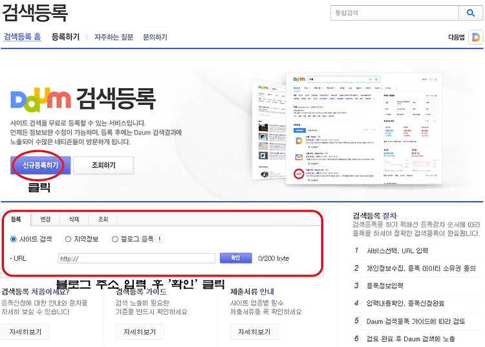485x347 pixels.
Task: Open the Daum app D icon
Action: (476, 38)
